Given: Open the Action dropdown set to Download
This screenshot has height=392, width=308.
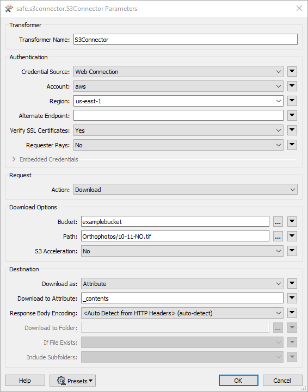Looking at the screenshot, I should (x=186, y=190).
